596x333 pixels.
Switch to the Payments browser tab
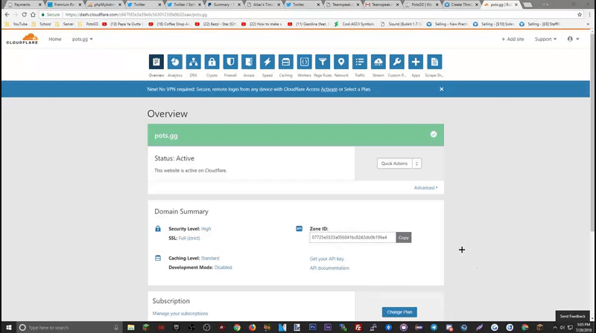click(x=24, y=4)
